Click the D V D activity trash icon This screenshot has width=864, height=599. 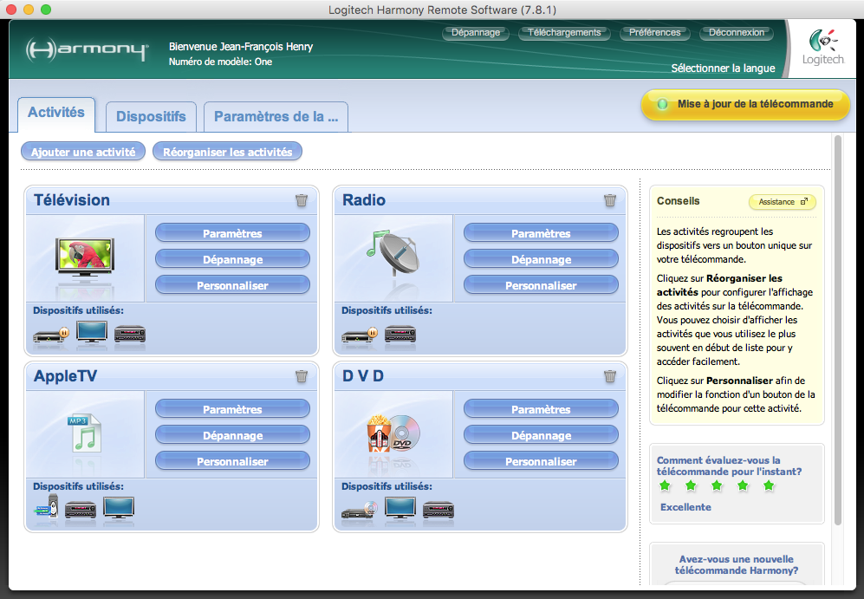[x=610, y=376]
